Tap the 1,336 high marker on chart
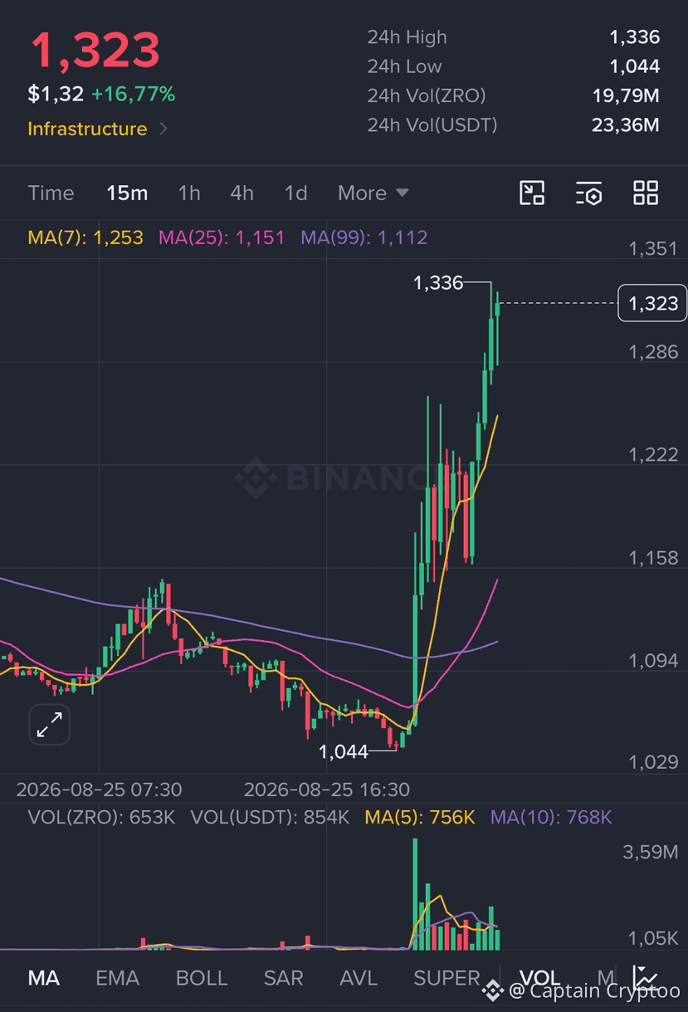The image size is (688, 1012). pyautogui.click(x=438, y=283)
